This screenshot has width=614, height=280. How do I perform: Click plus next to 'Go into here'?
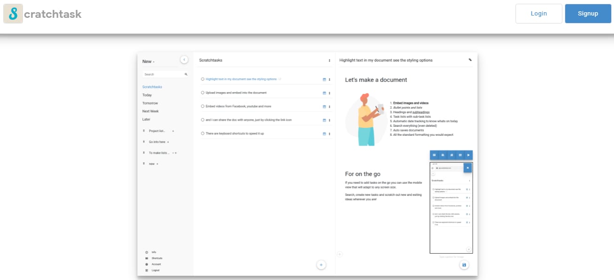tap(168, 142)
